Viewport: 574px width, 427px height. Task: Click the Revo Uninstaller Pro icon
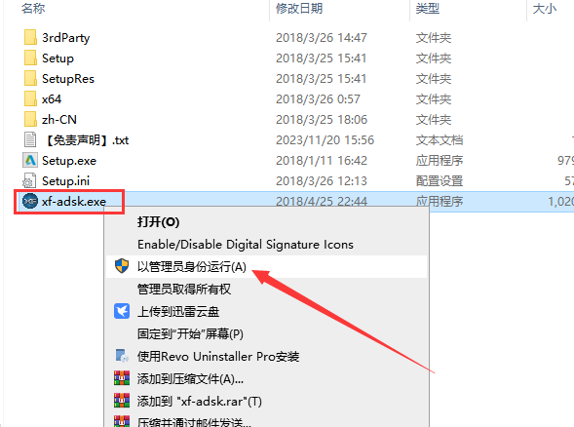tap(122, 356)
